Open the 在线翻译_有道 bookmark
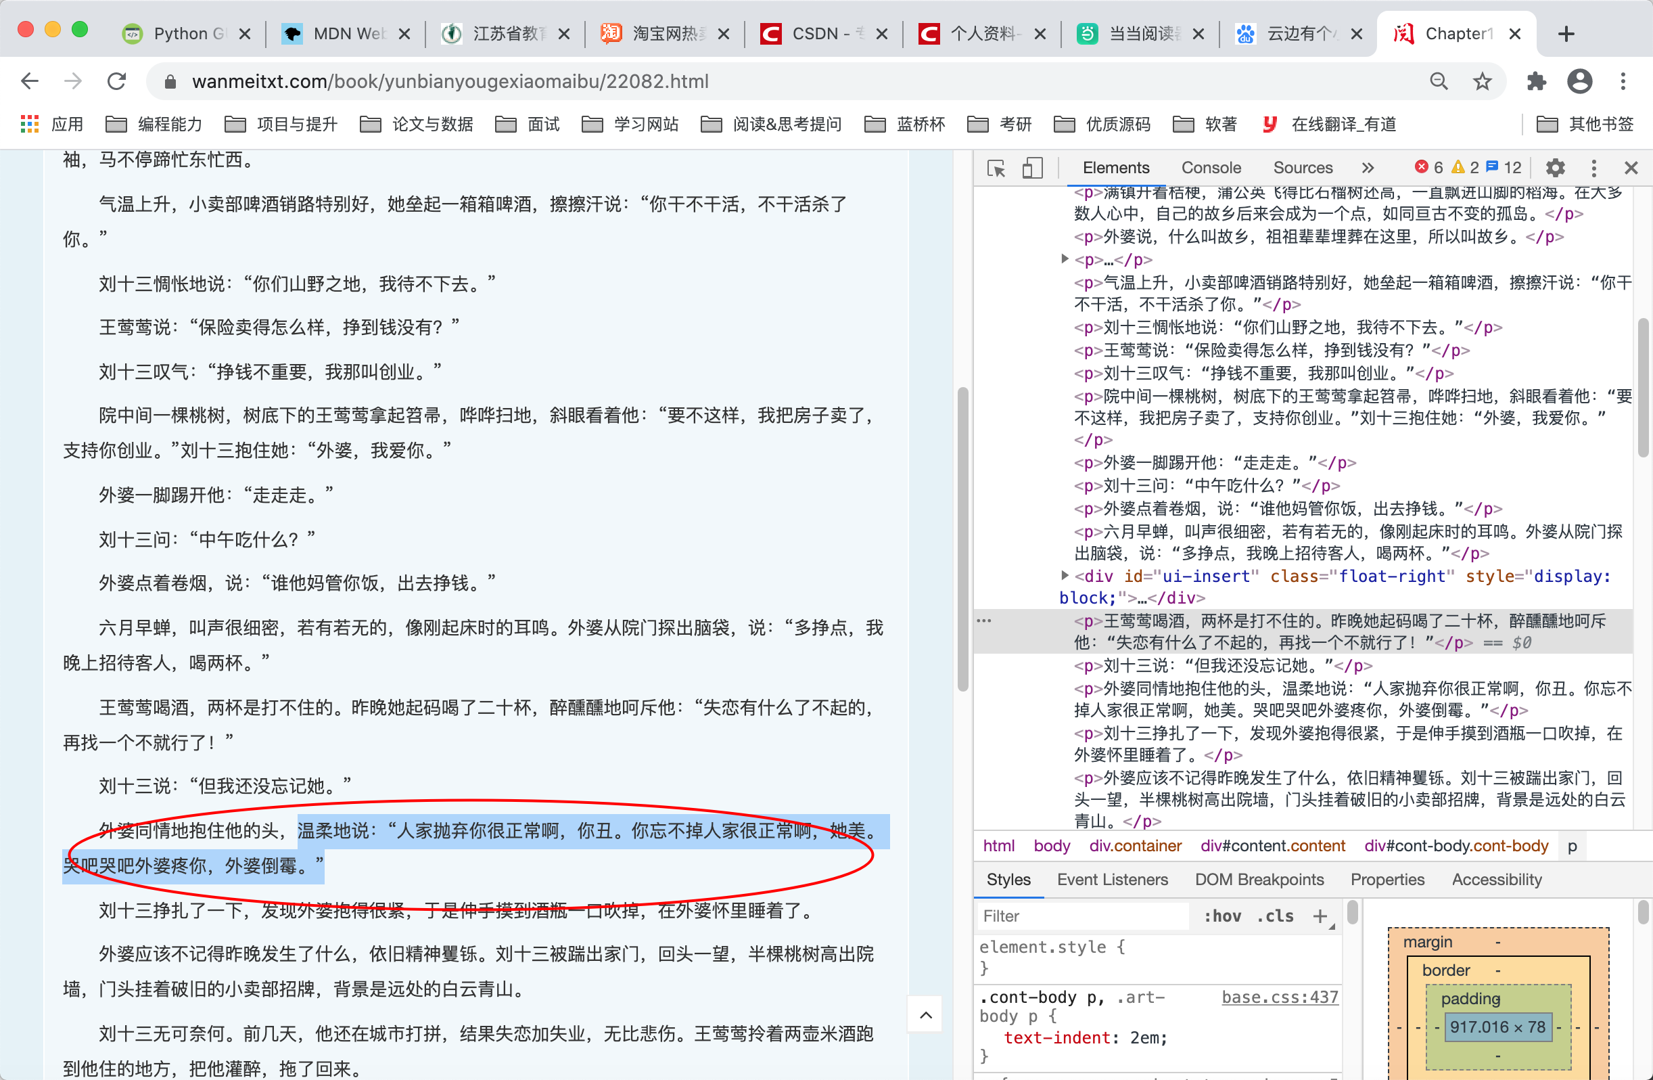This screenshot has width=1653, height=1080. tap(1329, 125)
